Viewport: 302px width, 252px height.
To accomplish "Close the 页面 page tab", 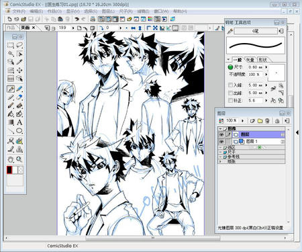I will click(34, 28).
